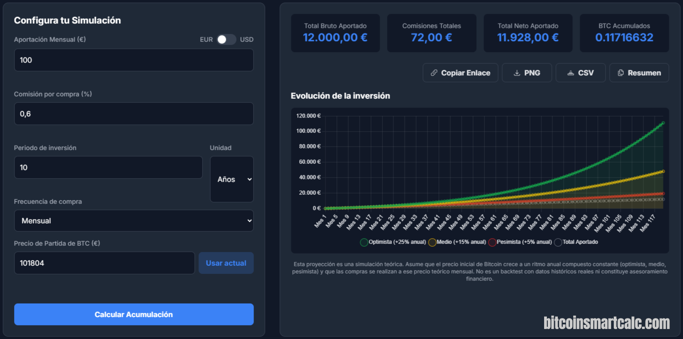Screen dimensions: 683x339
Task: Click the Periodo de inversión input
Action: coord(108,167)
